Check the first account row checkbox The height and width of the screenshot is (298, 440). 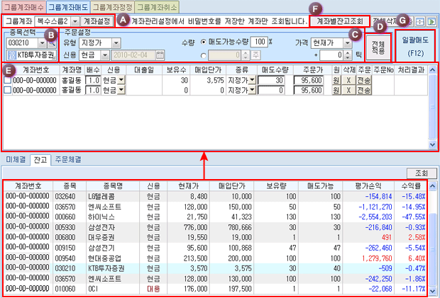[x=7, y=80]
